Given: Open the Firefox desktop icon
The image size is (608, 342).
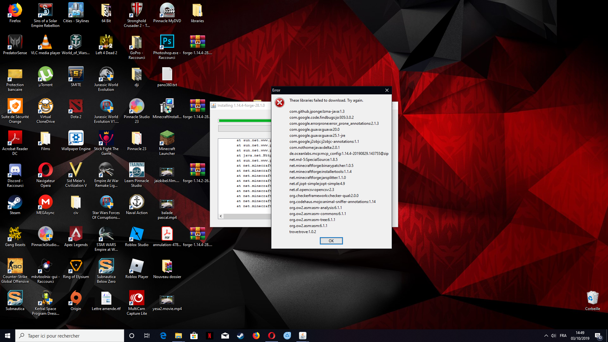Looking at the screenshot, I should point(15,13).
